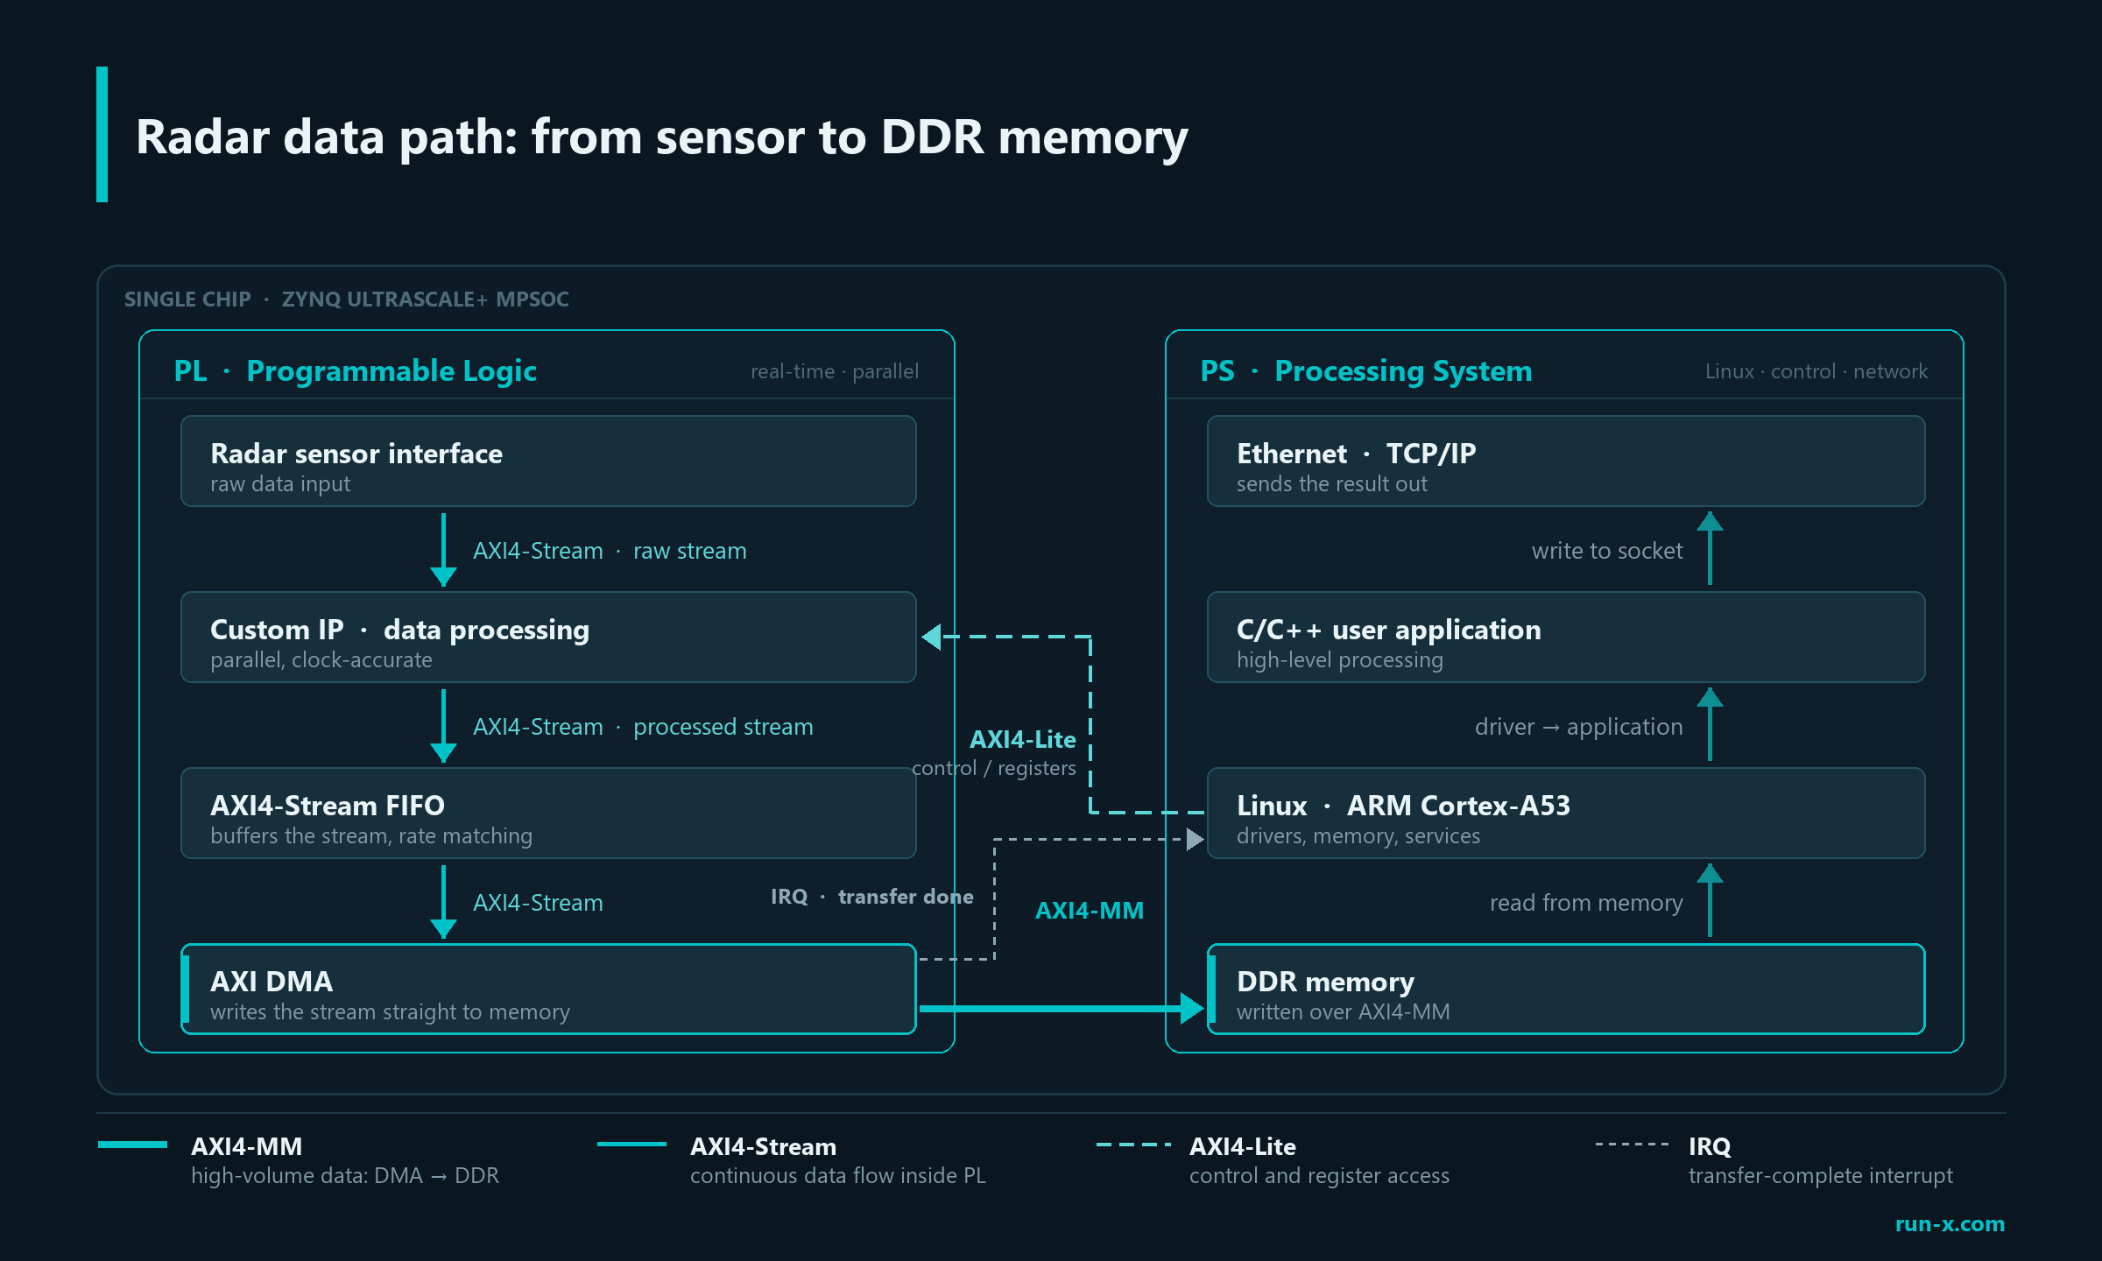Click the plain 'AXI4-Stream' label above AXI DMA
2102x1261 pixels.
tap(538, 903)
